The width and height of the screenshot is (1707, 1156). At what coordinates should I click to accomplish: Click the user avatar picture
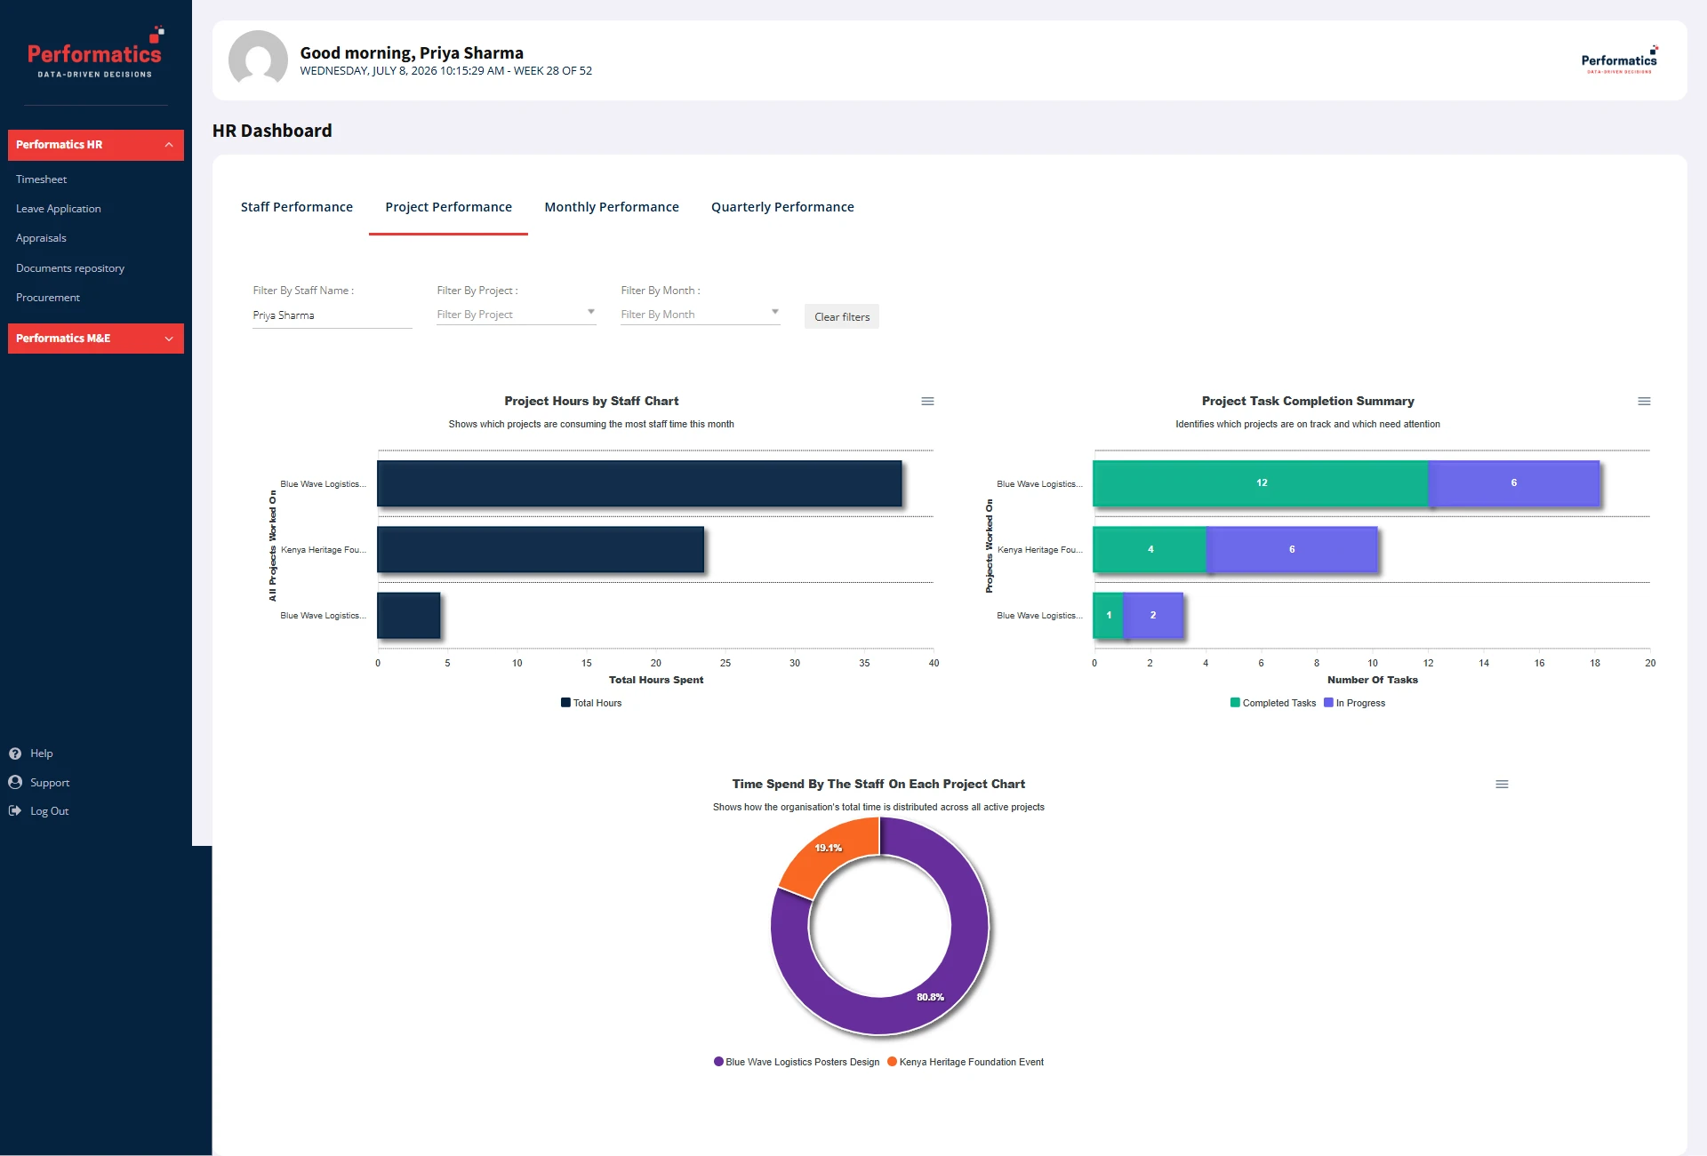(258, 60)
